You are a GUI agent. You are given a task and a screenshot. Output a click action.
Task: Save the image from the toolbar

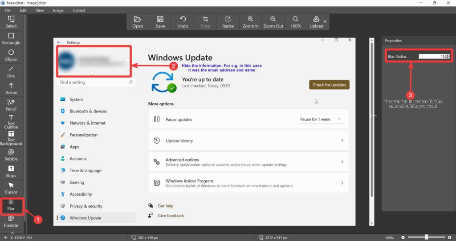160,22
